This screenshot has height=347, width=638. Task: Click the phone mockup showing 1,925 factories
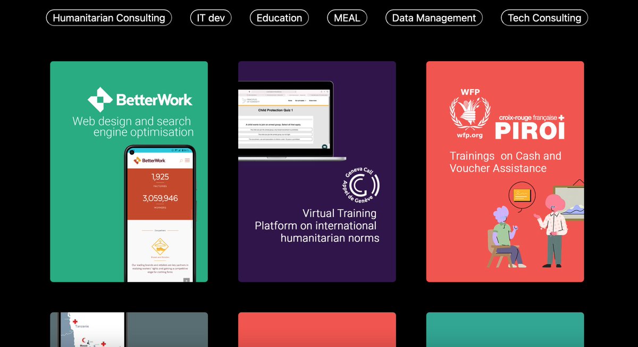[160, 214]
